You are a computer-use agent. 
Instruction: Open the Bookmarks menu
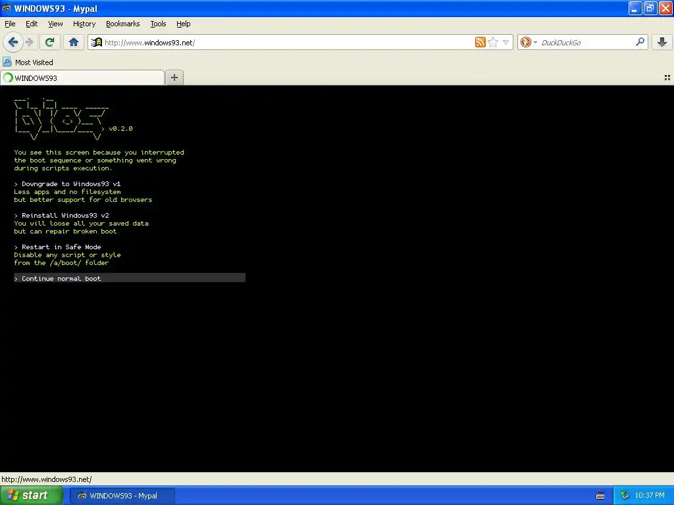tap(122, 24)
